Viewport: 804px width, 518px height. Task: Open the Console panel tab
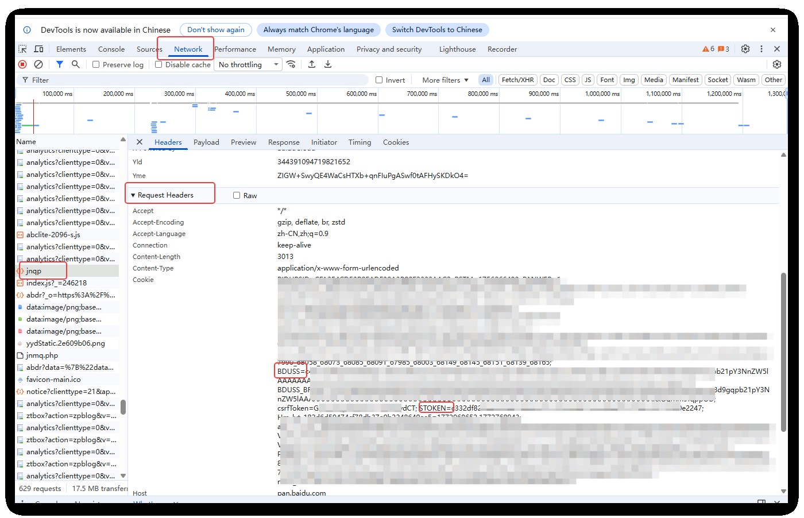tap(111, 49)
